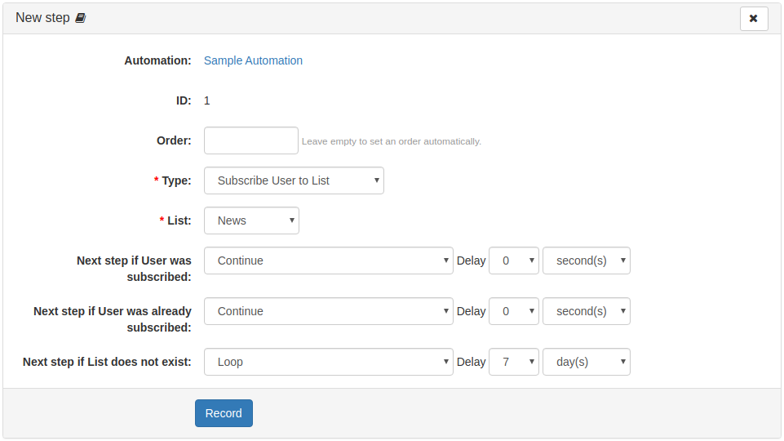Click the 'Type:' required field label
The height and width of the screenshot is (441, 784).
[172, 180]
